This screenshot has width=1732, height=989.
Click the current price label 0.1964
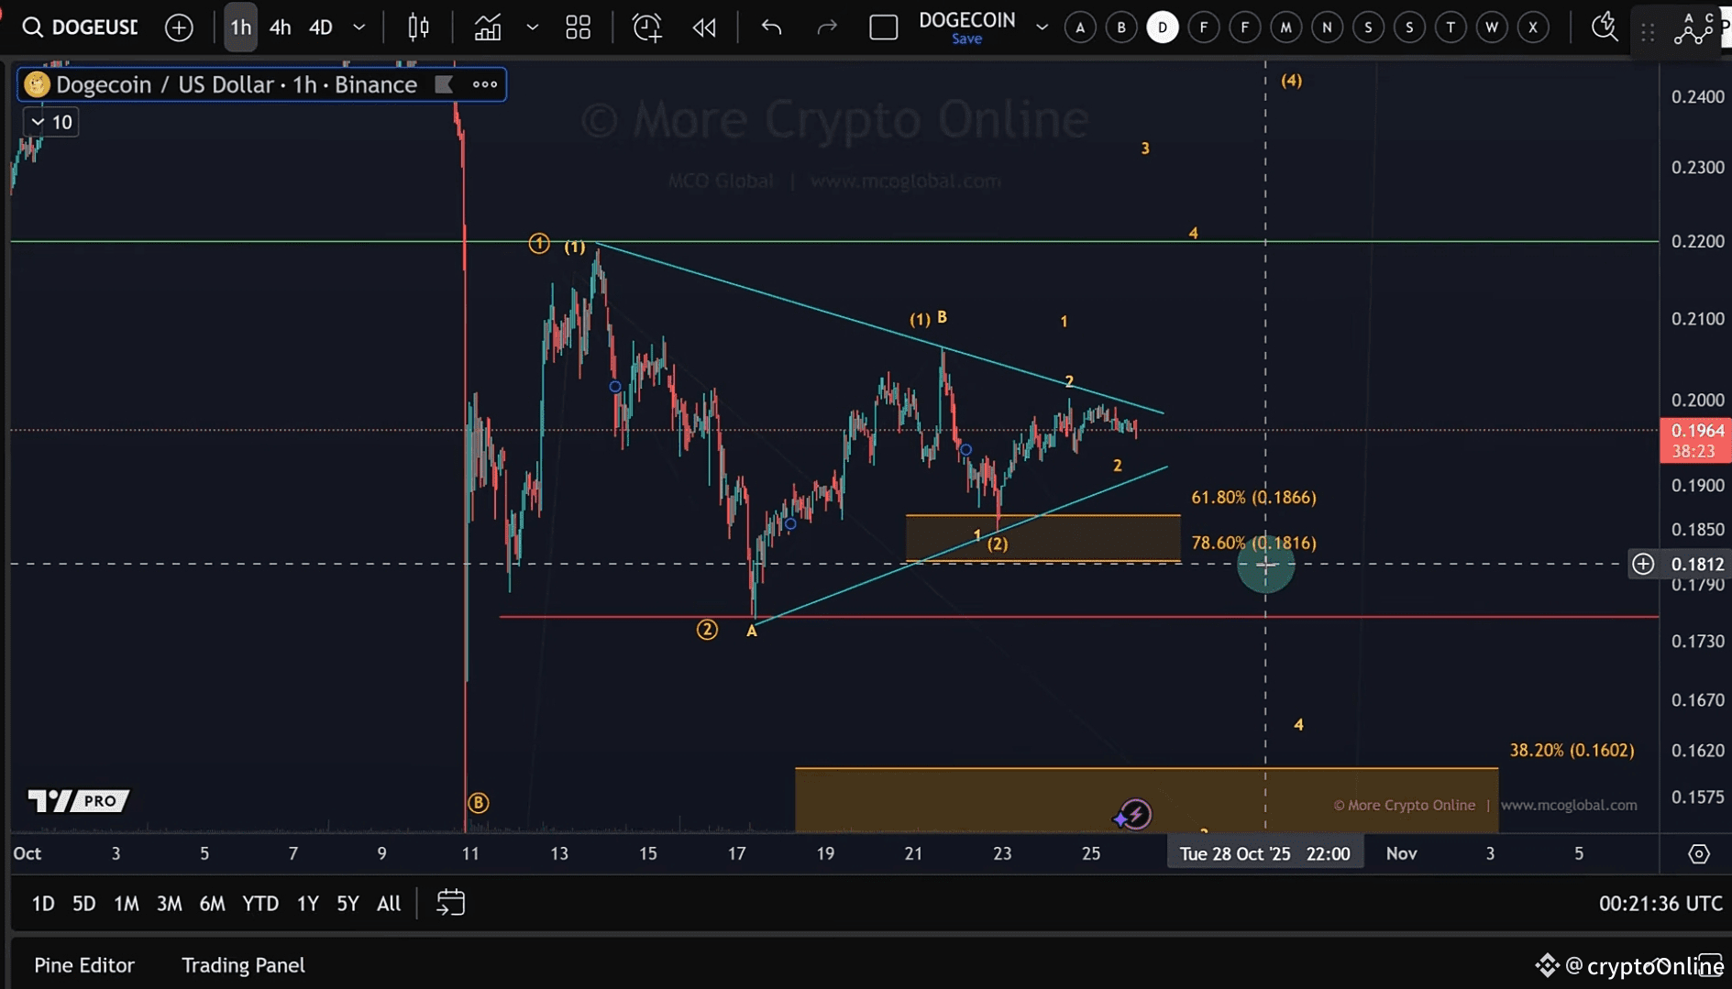point(1695,431)
